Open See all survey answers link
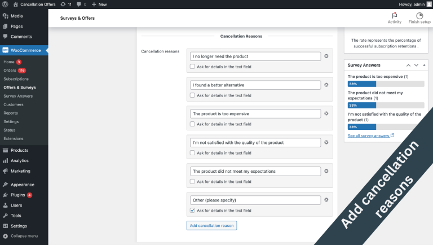 370,136
